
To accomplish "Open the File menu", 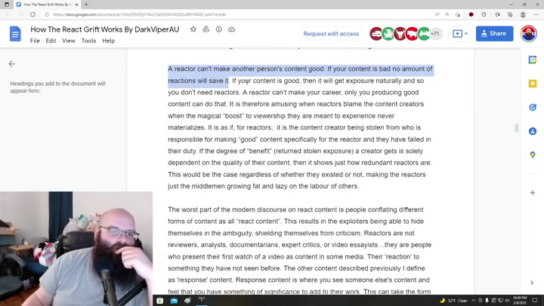I will pyautogui.click(x=35, y=41).
